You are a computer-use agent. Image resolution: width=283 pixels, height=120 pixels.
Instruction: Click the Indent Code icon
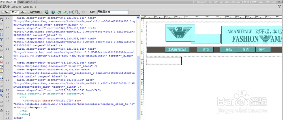2,101
